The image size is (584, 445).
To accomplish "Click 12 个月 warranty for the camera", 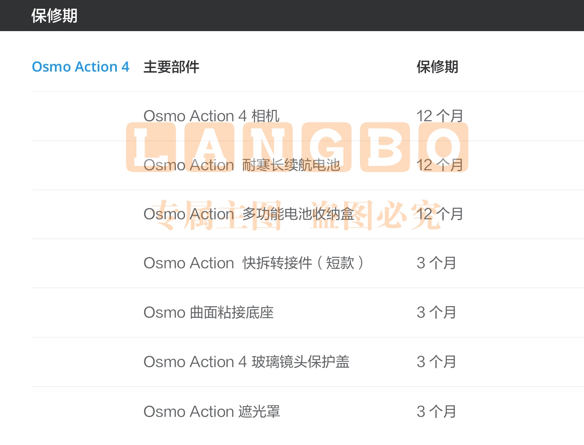I will (x=440, y=116).
